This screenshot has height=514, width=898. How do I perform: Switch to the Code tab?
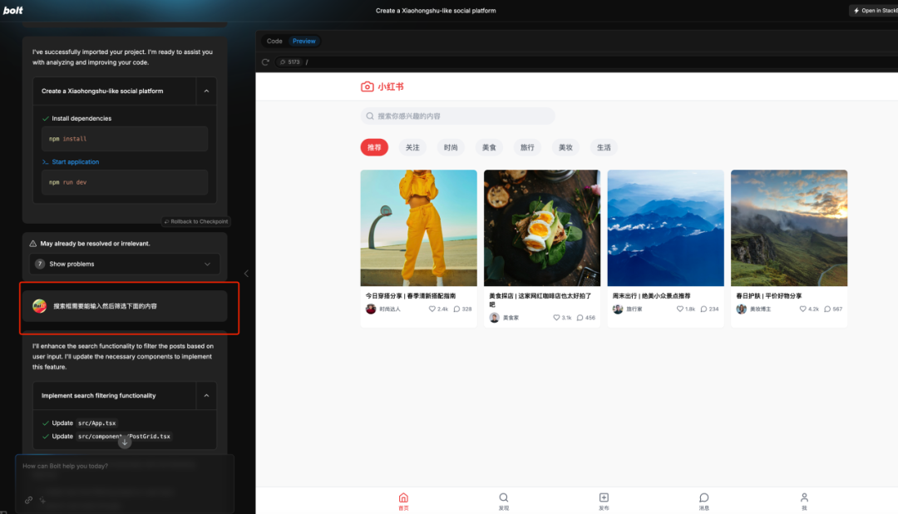point(274,42)
